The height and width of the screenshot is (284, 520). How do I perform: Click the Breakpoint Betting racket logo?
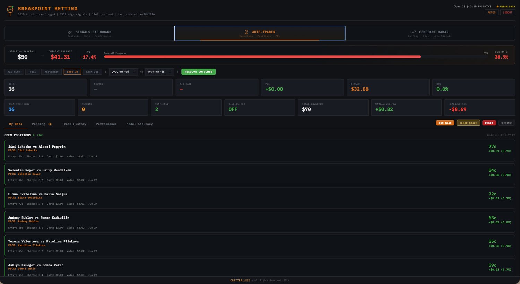[10, 10]
